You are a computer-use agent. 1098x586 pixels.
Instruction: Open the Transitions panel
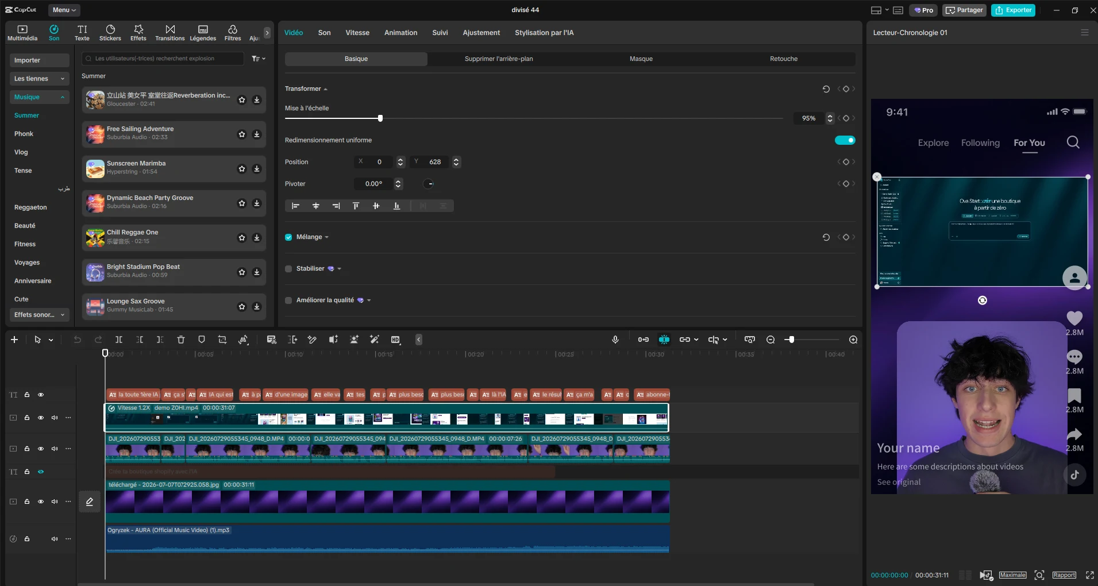click(x=170, y=33)
